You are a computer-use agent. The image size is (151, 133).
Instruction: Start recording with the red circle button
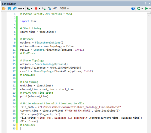click(36, 9)
